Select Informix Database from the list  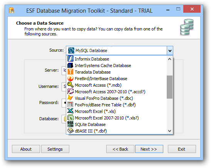117,59
